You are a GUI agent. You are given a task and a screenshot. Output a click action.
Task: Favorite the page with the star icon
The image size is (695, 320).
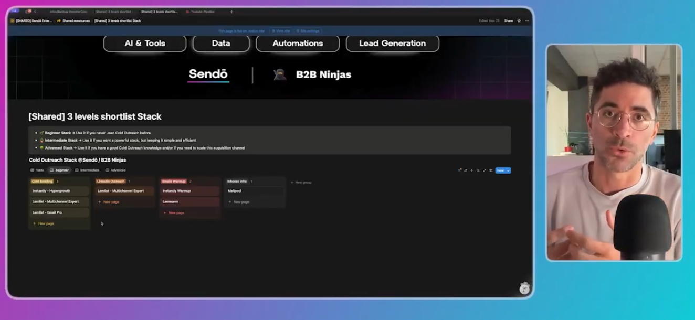pyautogui.click(x=519, y=20)
